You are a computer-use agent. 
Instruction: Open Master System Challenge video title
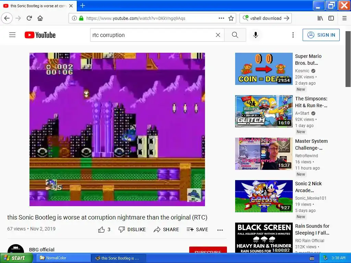tap(311, 145)
